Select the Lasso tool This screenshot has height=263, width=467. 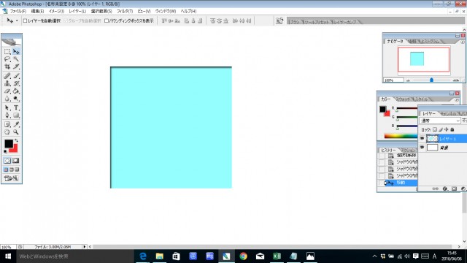click(x=7, y=59)
